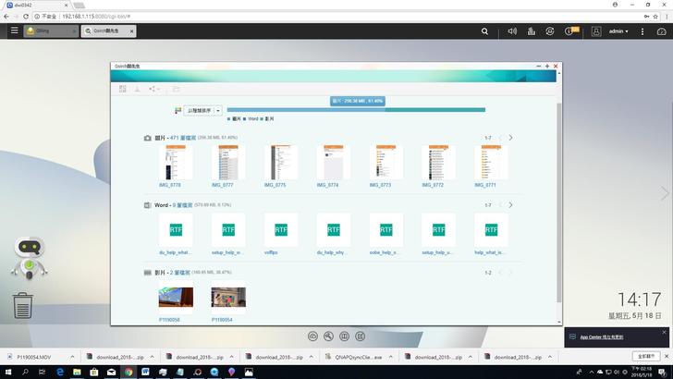Open the volfips RTF file icon

281,230
